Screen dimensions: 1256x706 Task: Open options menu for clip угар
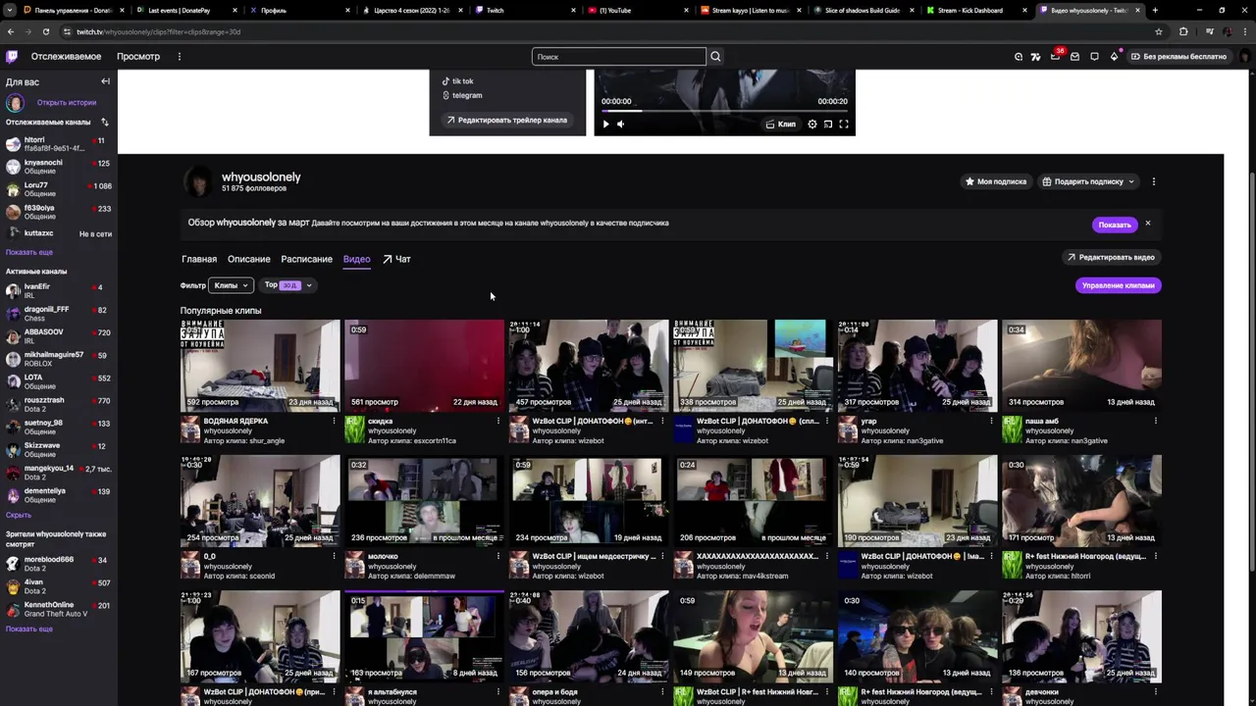[x=991, y=421]
